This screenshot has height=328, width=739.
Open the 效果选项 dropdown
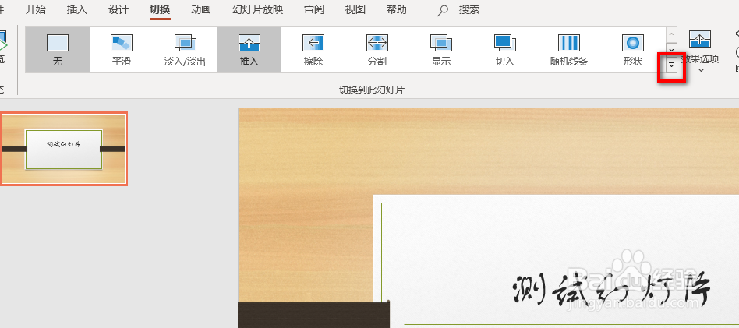click(x=700, y=51)
